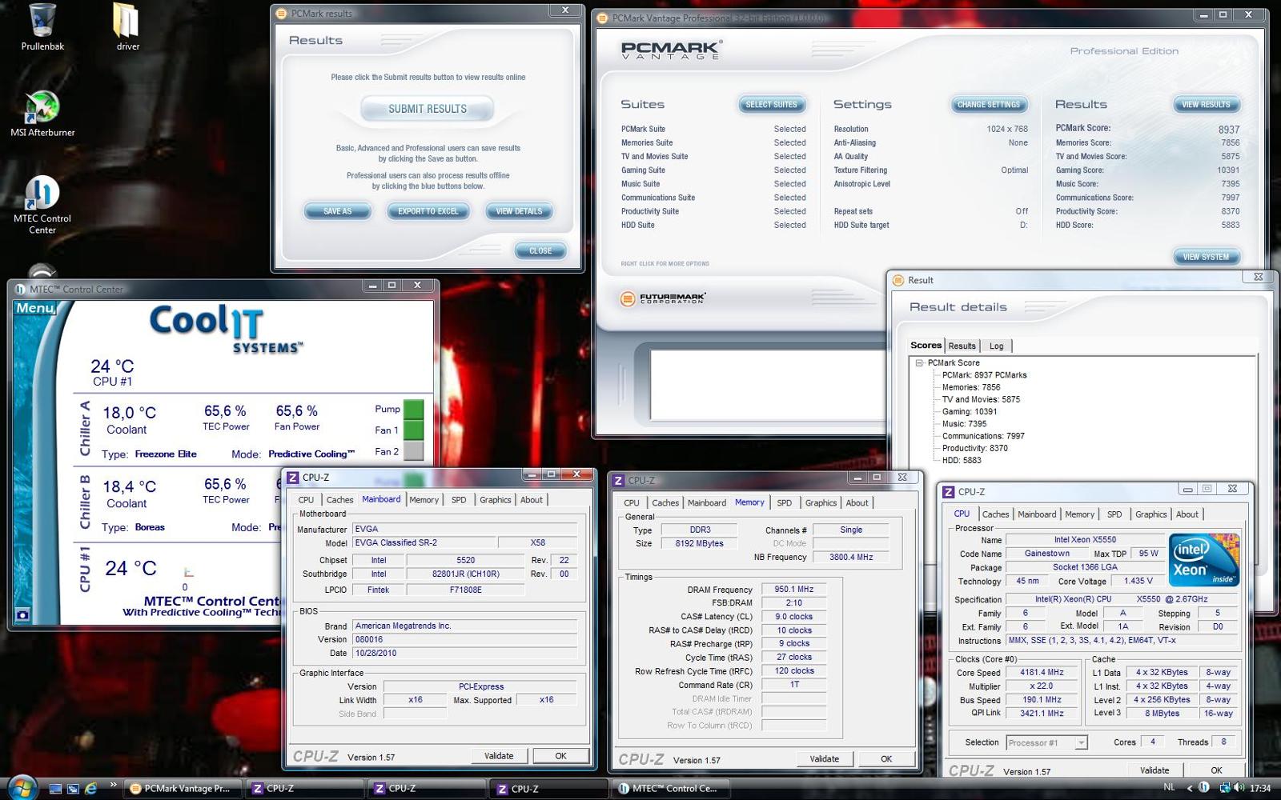The height and width of the screenshot is (800, 1281).
Task: Click 'Predictive Cooling' mode text in Chiller A
Action: coord(311,454)
